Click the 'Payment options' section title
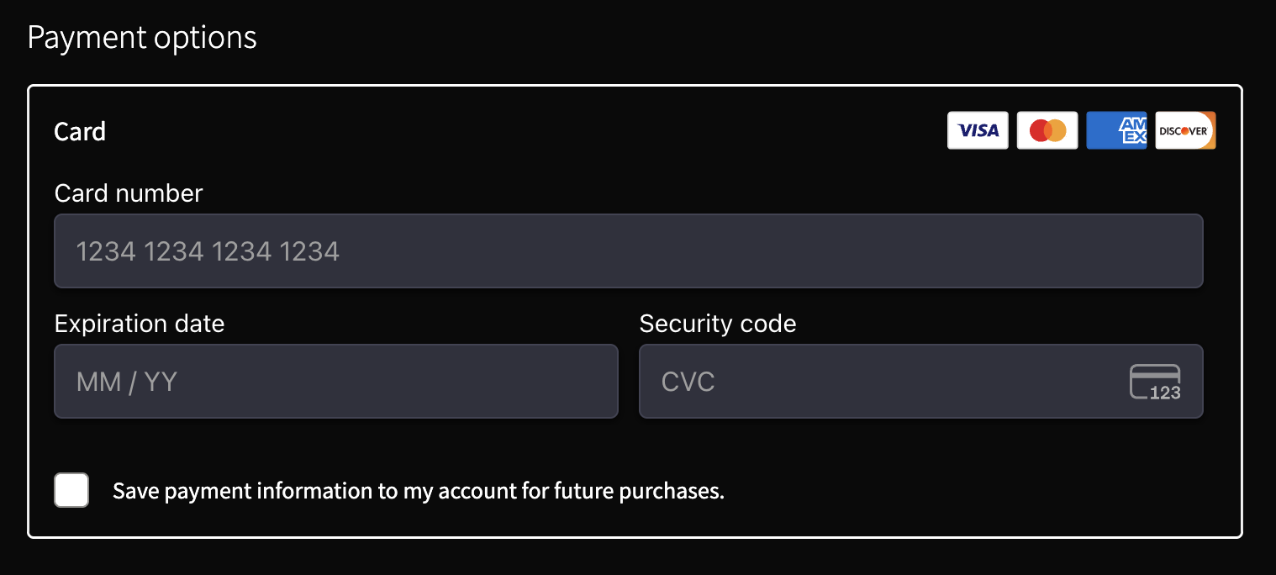1276x575 pixels. click(x=142, y=38)
